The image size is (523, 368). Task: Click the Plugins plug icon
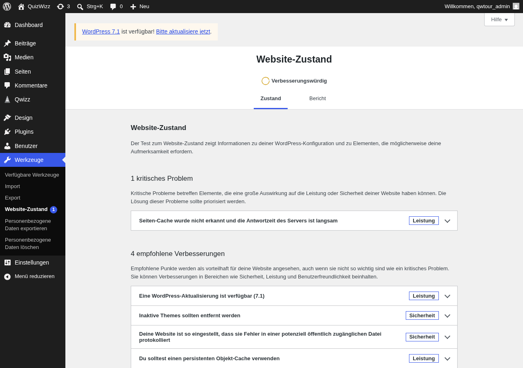[x=7, y=132]
